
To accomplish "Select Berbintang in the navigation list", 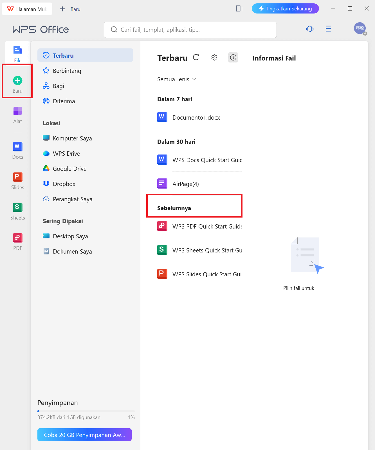I will point(67,71).
